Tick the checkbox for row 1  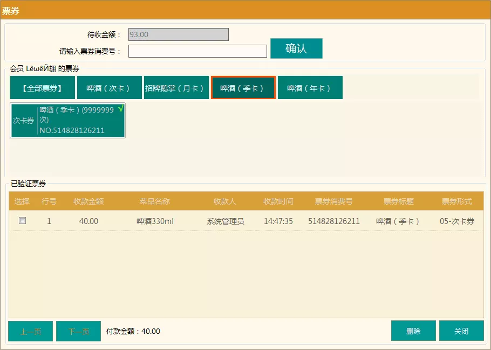(22, 221)
